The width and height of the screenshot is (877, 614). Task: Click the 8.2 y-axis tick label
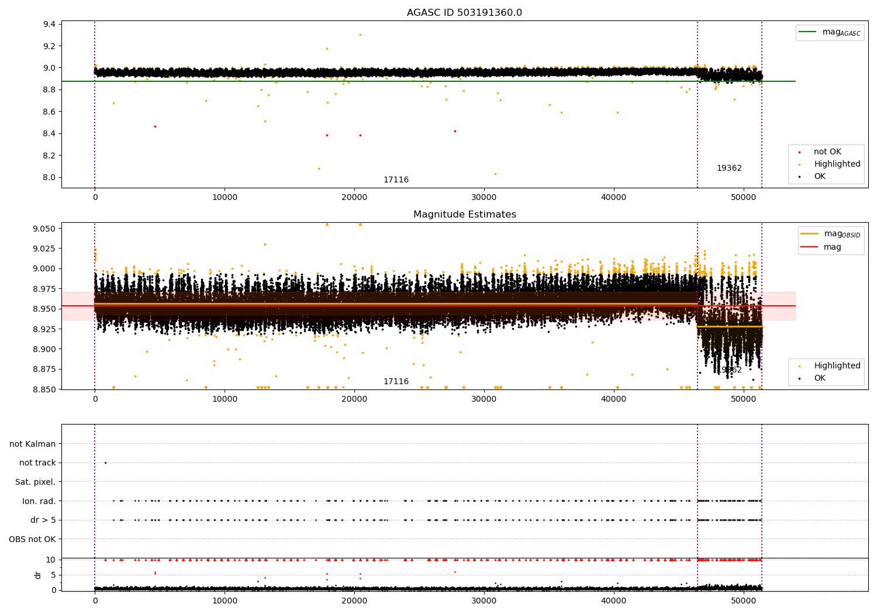(49, 156)
